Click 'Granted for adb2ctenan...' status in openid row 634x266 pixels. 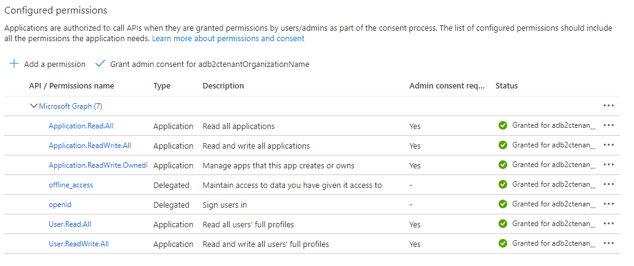click(x=554, y=204)
